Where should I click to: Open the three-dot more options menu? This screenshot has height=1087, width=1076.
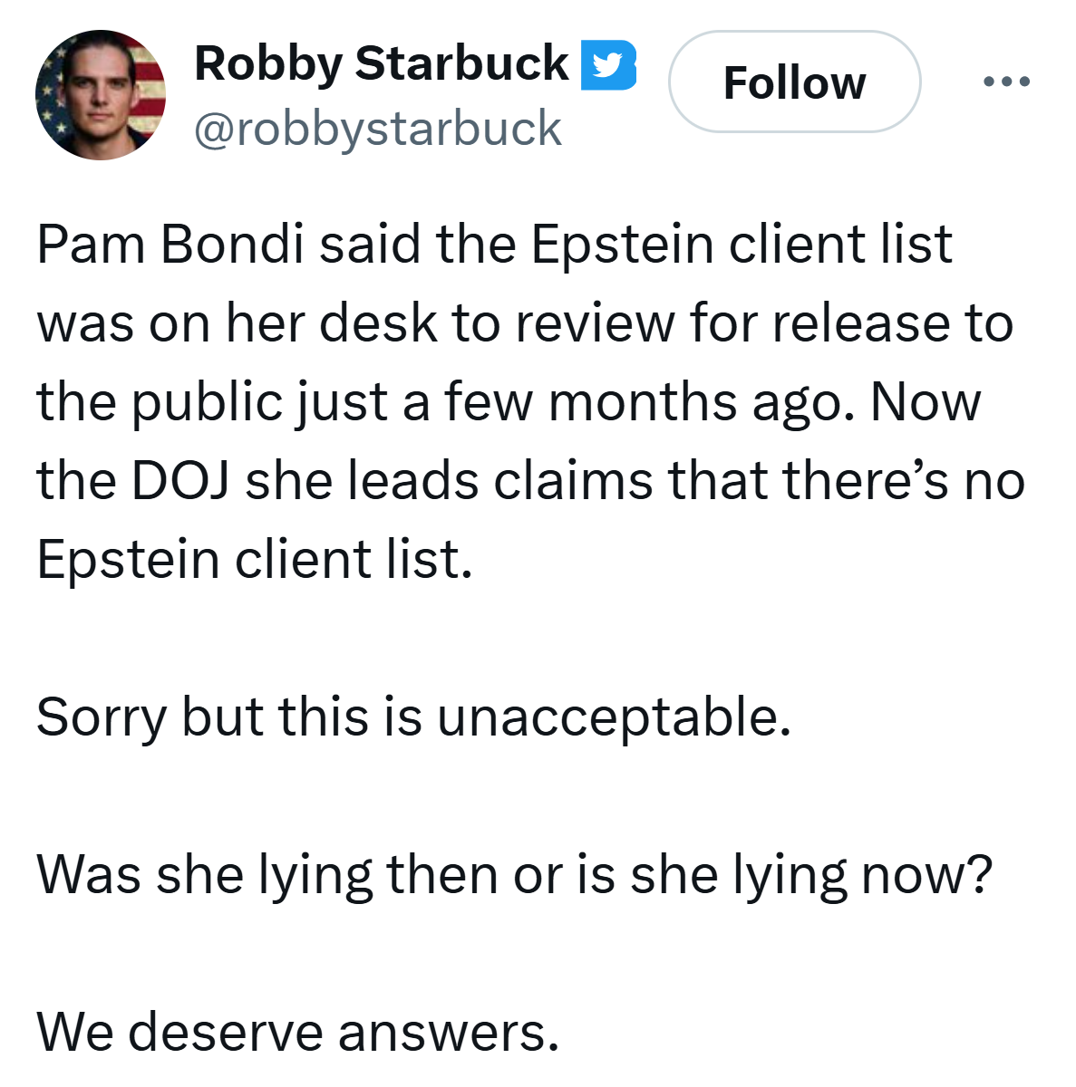(1006, 82)
